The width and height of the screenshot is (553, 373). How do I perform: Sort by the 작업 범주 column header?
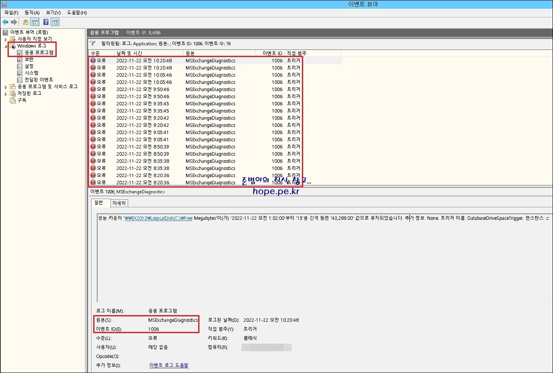[313, 53]
